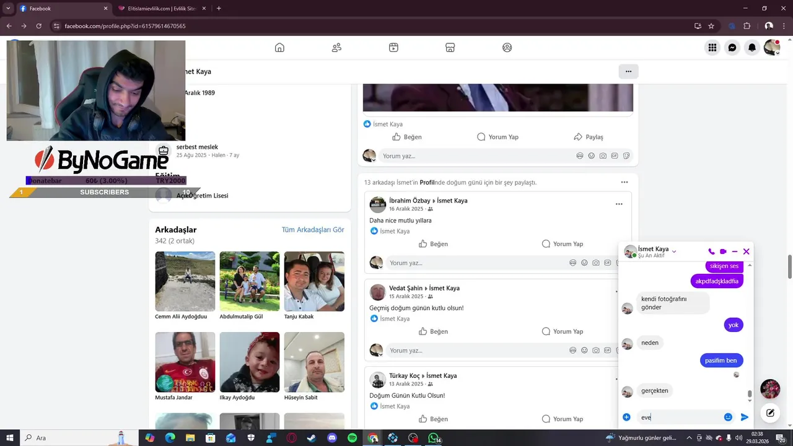Open Mustafa Jandar friend photo

pos(185,362)
